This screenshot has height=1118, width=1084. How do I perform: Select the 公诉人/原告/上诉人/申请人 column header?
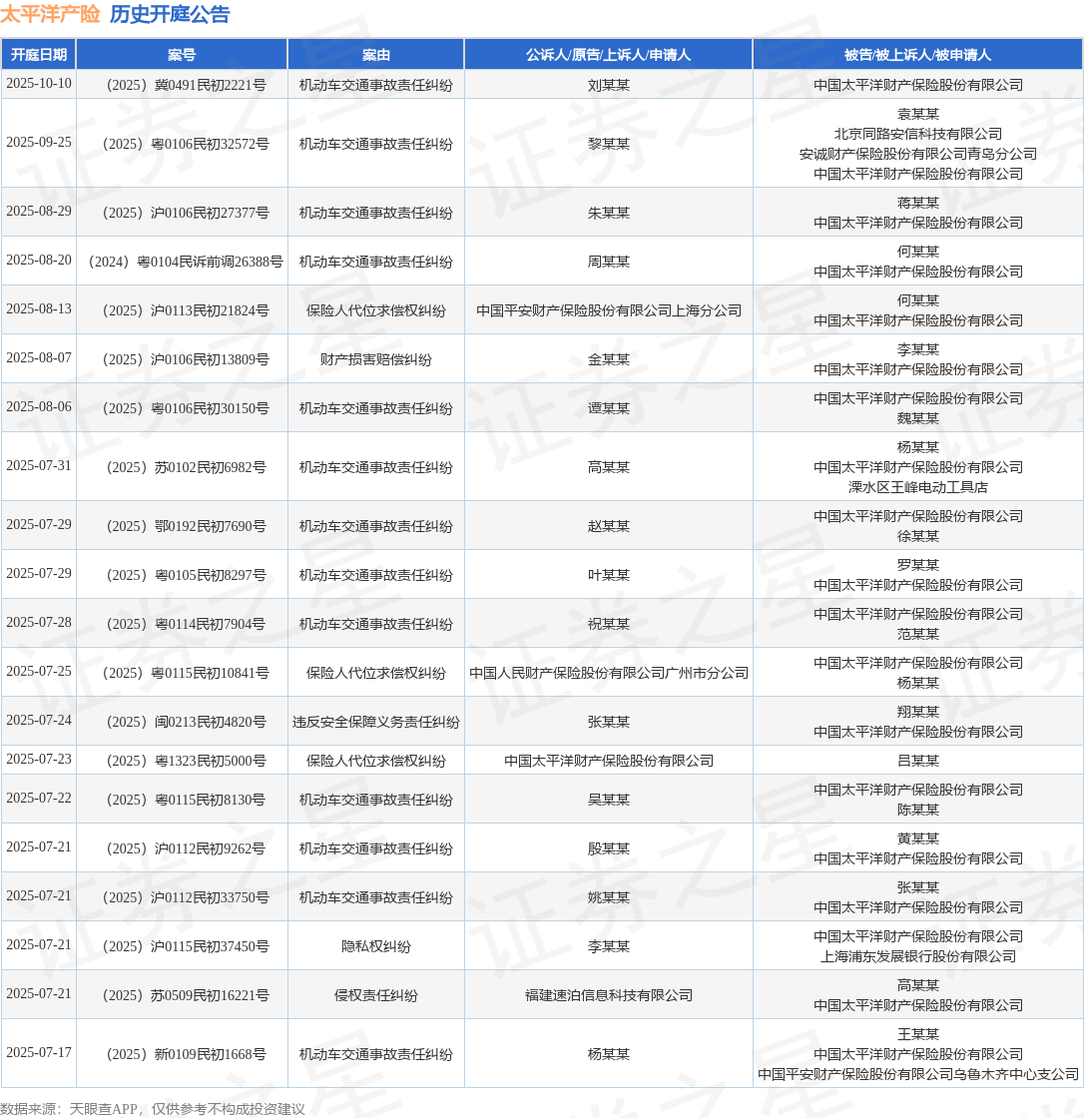[x=608, y=55]
